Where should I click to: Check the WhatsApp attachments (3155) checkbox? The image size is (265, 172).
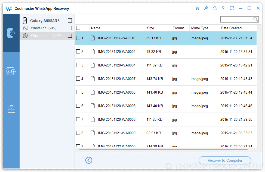coord(70,36)
